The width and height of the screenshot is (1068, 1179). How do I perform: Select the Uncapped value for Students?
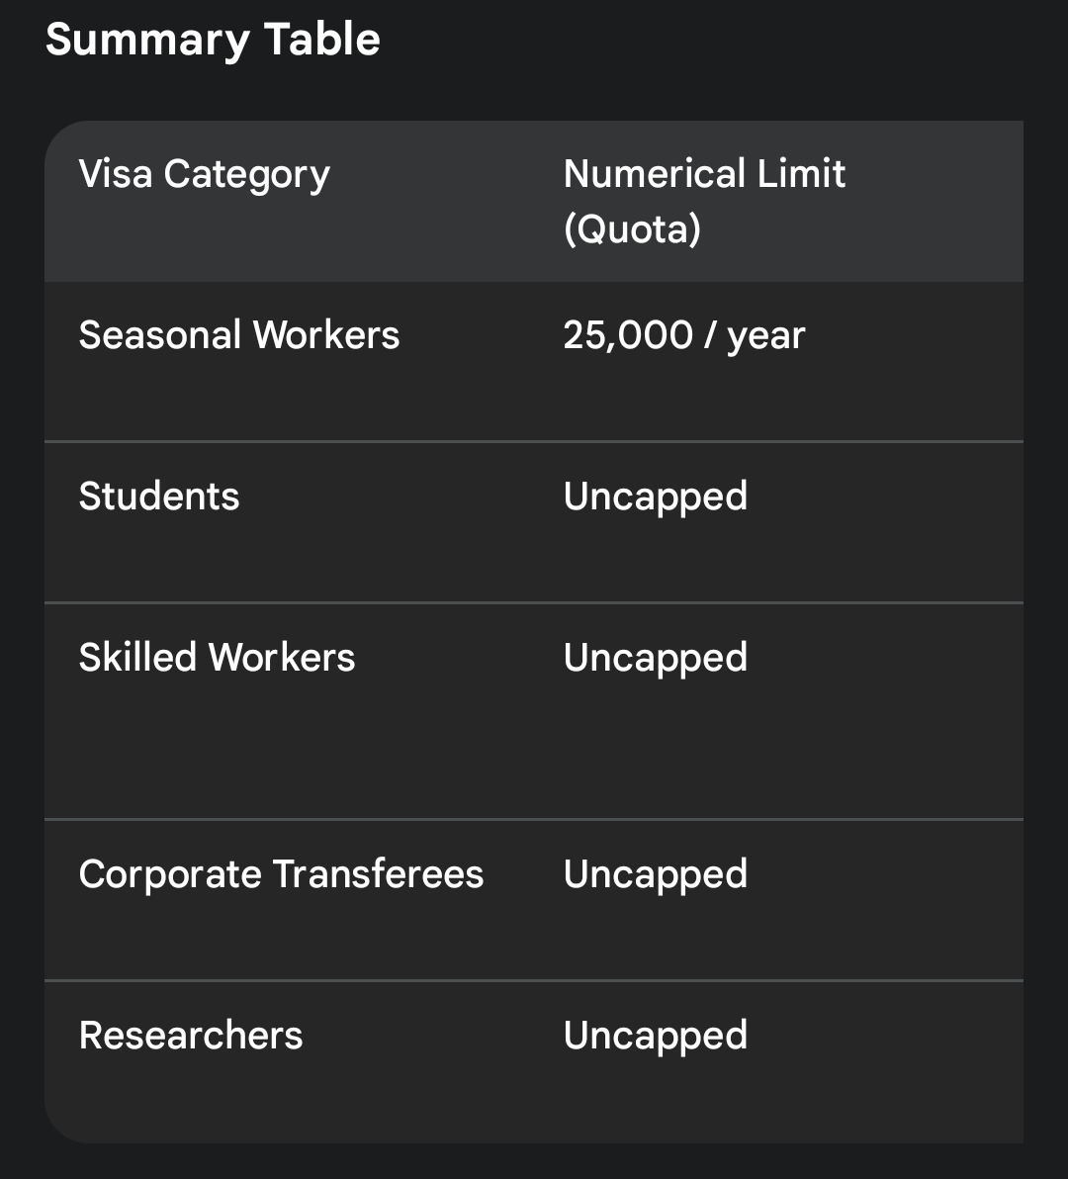(x=656, y=498)
